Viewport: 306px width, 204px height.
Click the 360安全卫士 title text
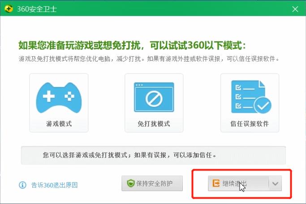[x=37, y=9]
